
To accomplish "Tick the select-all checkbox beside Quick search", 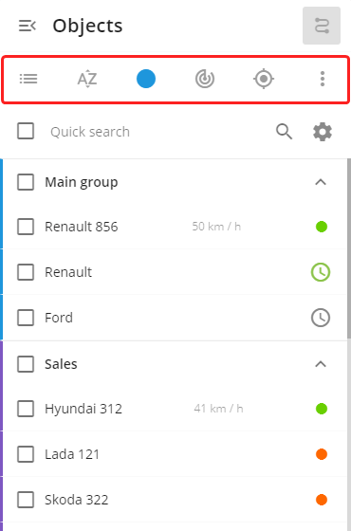I will [x=26, y=131].
